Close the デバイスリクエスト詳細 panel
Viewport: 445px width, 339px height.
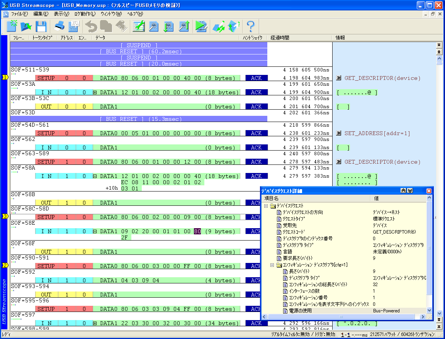pyautogui.click(x=429, y=191)
